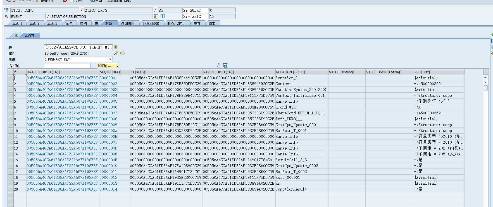Click the TRACE_UUID column header

[63, 72]
